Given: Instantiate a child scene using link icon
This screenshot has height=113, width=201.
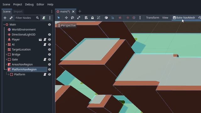Looking at the screenshot, I should pos(11,18).
